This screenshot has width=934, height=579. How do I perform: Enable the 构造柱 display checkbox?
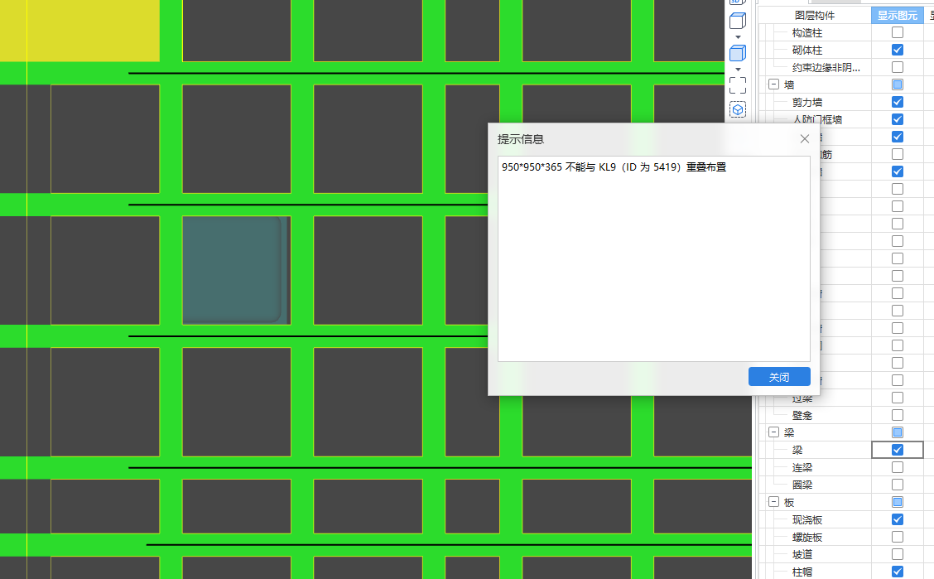click(x=897, y=32)
